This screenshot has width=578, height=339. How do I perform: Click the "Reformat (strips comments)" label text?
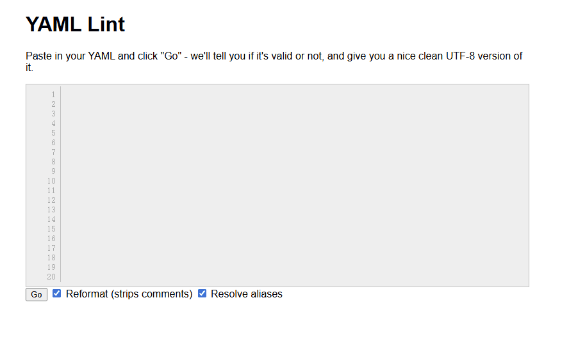(x=129, y=294)
